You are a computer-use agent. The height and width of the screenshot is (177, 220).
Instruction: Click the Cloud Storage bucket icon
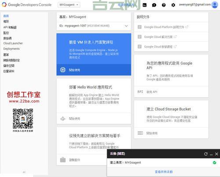point(140,133)
